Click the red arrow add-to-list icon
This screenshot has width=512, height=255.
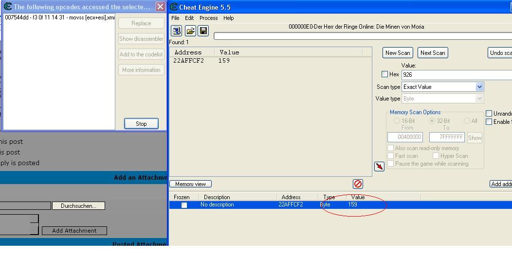379,167
